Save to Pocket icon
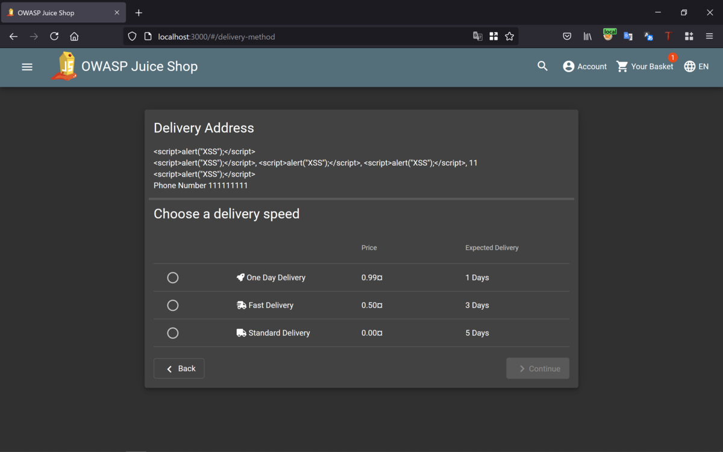Image resolution: width=723 pixels, height=452 pixels. 567,37
